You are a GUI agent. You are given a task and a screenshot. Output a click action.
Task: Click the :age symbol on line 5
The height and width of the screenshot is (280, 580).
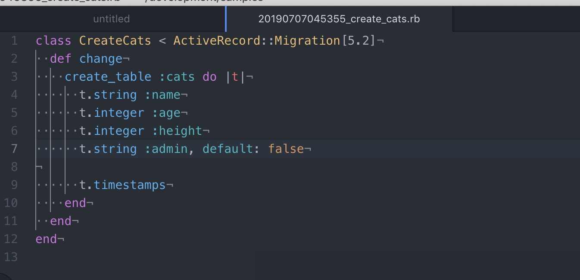click(166, 113)
